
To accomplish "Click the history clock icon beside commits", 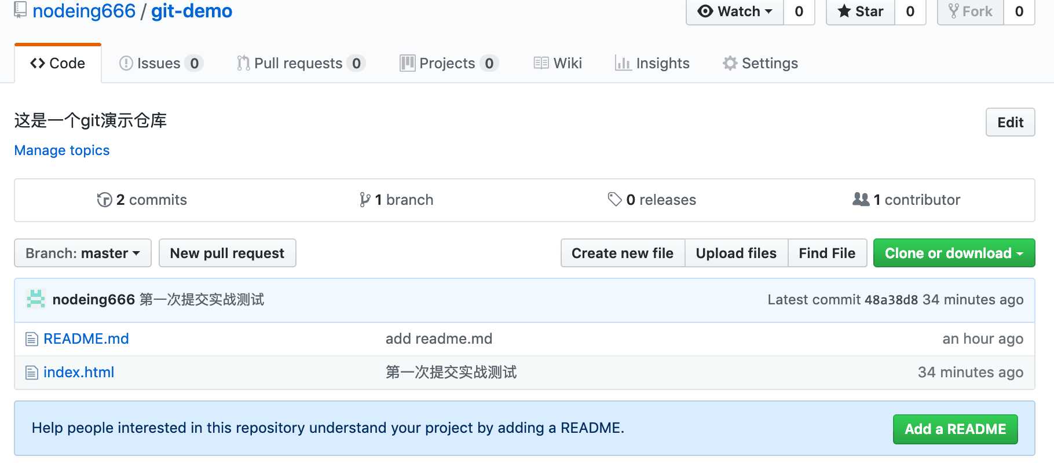I will [104, 200].
